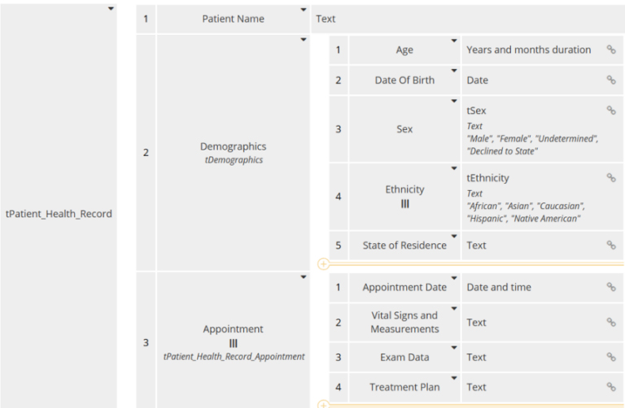Click the link icon next to tSex
Screen dimensions: 625x408
pyautogui.click(x=611, y=111)
